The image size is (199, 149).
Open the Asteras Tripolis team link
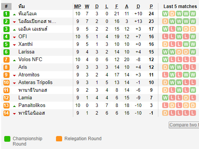[x=35, y=83]
